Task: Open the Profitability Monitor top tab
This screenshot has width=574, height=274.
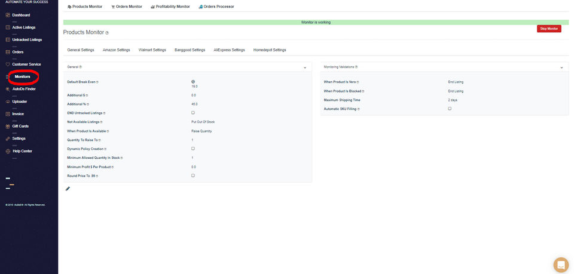Action: tap(170, 7)
